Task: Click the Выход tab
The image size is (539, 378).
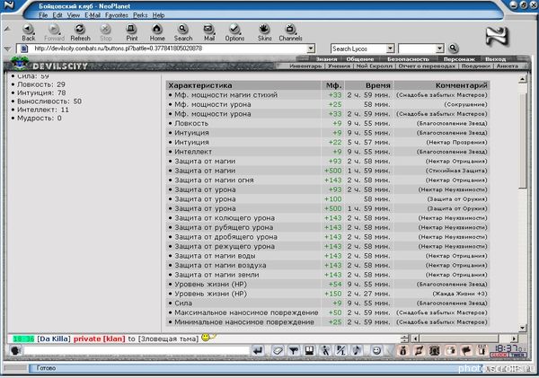Action: click(496, 59)
